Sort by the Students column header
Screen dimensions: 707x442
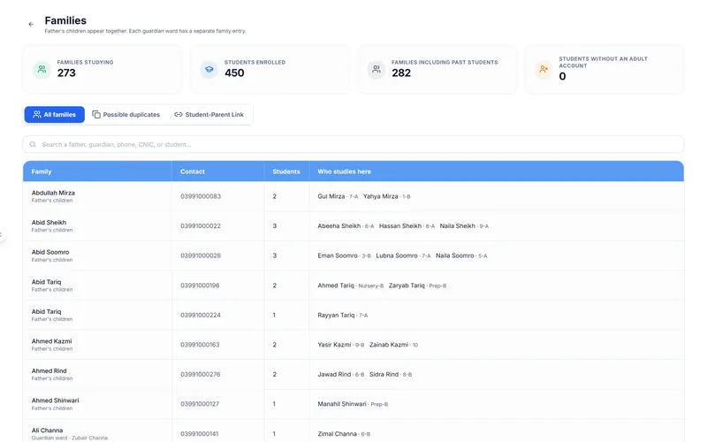click(286, 171)
